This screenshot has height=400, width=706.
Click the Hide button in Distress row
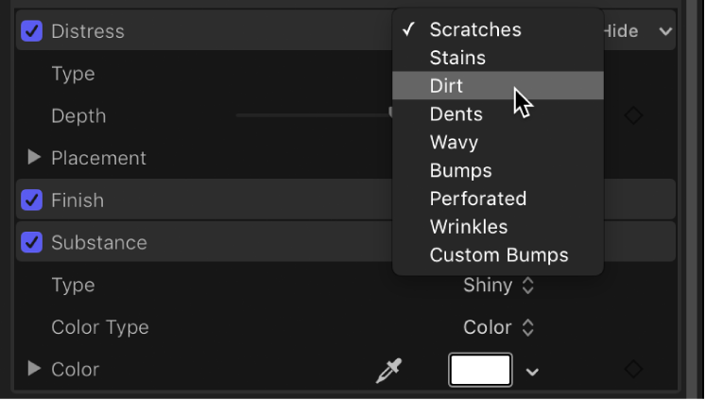click(x=621, y=31)
